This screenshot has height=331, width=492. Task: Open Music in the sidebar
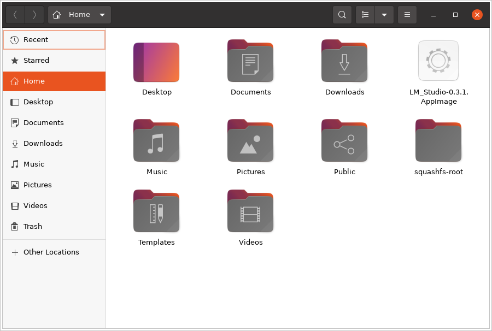[x=54, y=164]
